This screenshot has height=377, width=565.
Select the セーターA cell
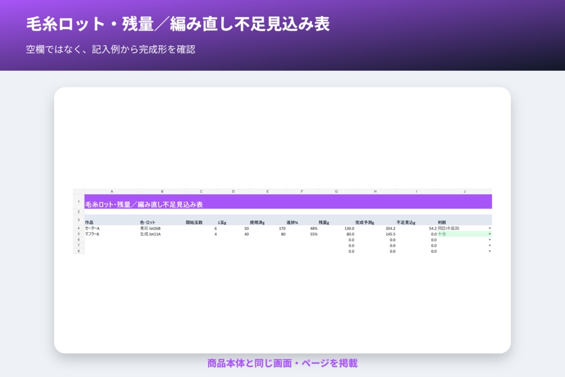pos(111,228)
